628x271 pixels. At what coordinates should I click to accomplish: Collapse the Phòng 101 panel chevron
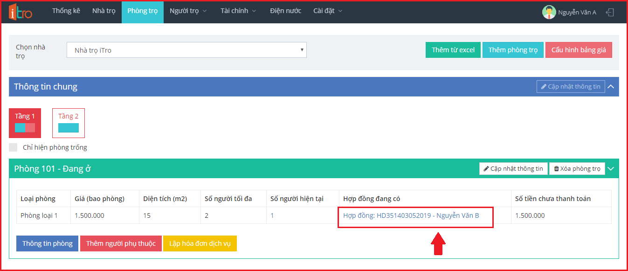click(x=611, y=169)
